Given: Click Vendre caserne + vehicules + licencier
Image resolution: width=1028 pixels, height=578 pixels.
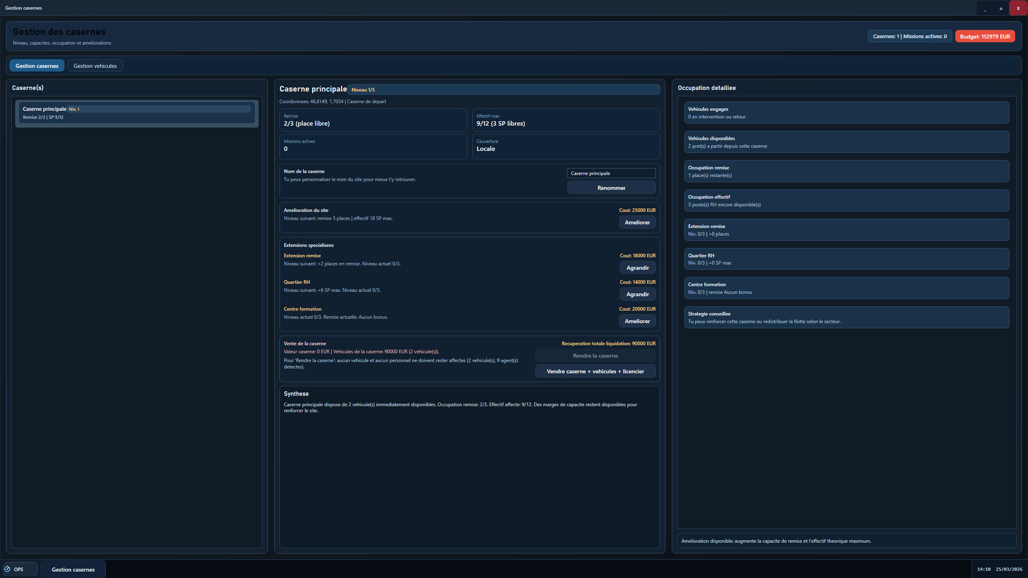Looking at the screenshot, I should click(595, 371).
